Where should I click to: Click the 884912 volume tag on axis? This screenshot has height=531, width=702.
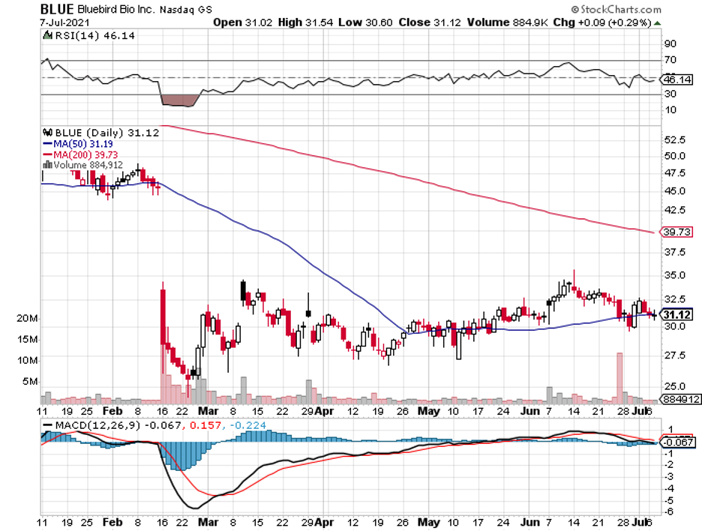coord(682,399)
